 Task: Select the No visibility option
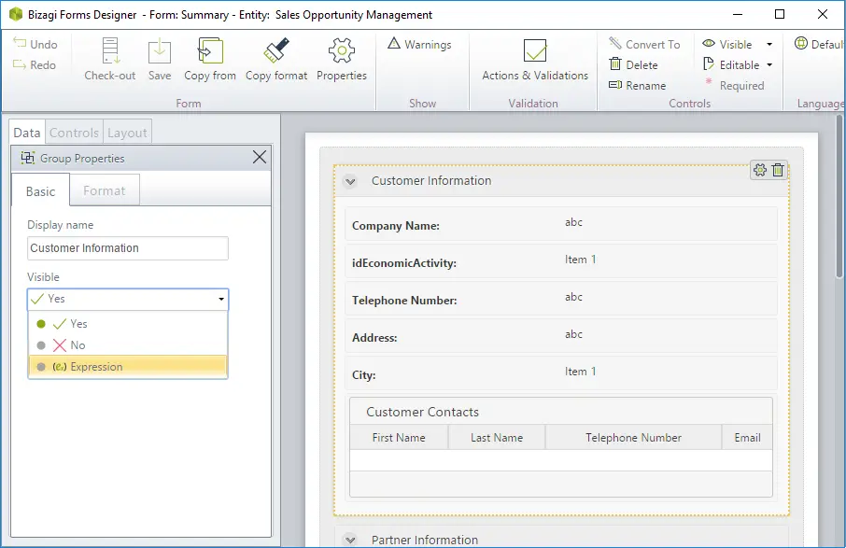coord(128,345)
